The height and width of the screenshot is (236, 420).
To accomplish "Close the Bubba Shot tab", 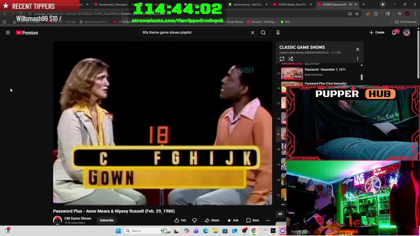I will (x=311, y=5).
